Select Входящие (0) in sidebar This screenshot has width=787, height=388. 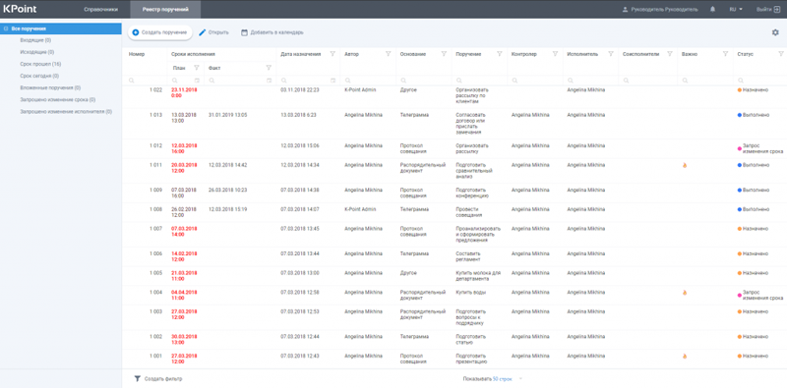(35, 40)
